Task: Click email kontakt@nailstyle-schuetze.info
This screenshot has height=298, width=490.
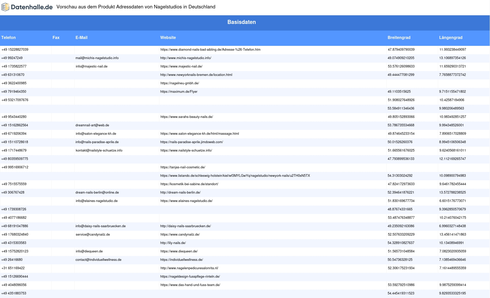Action: click(99, 151)
